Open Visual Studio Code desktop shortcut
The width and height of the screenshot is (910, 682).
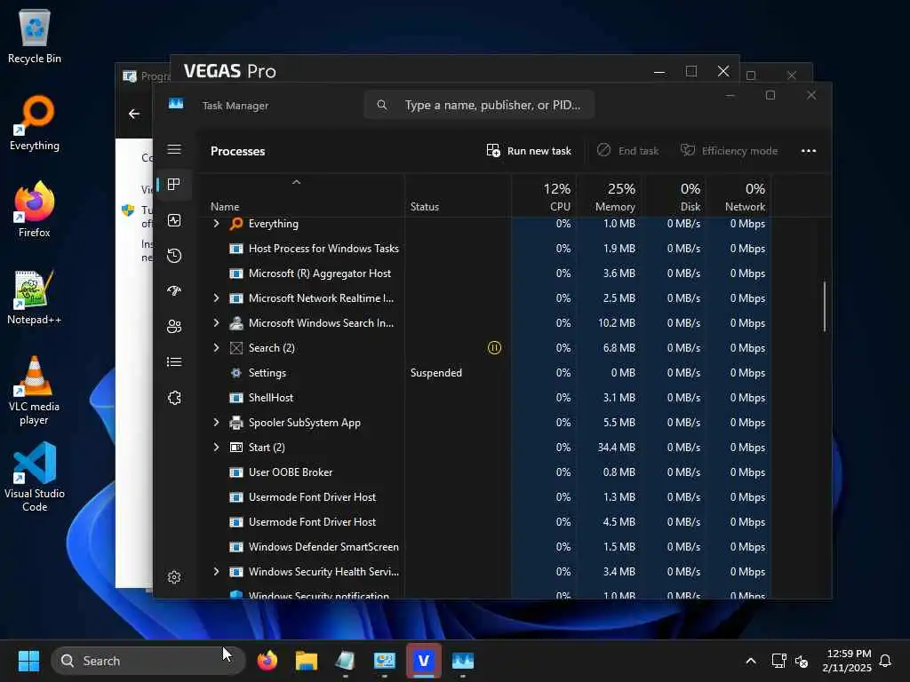[35, 477]
